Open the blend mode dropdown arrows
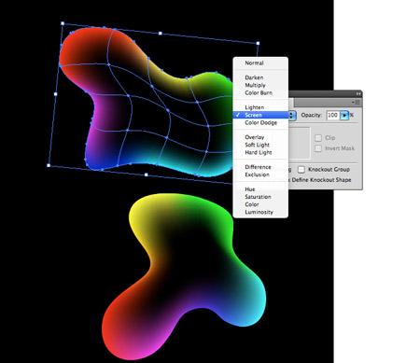This screenshot has height=363, width=420. (292, 116)
